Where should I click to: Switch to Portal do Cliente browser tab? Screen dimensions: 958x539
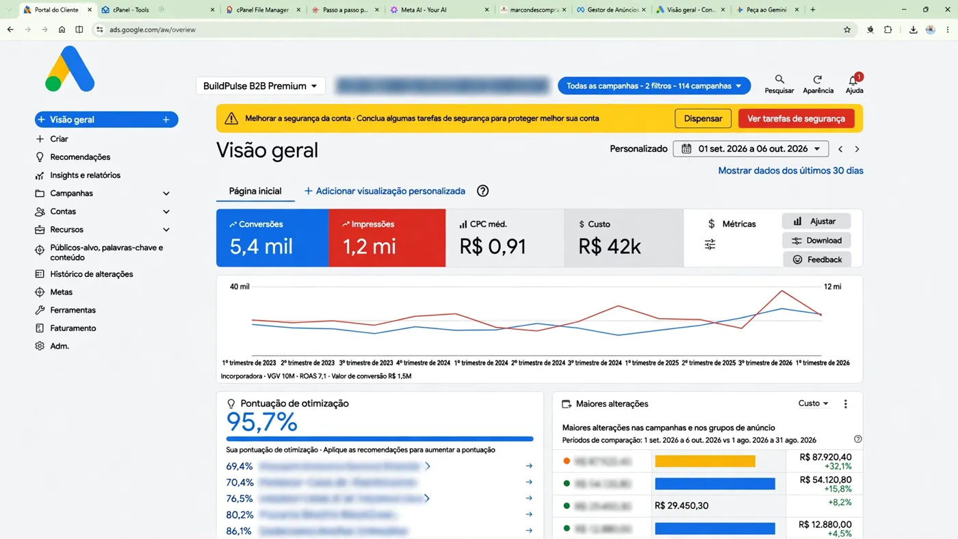click(57, 10)
